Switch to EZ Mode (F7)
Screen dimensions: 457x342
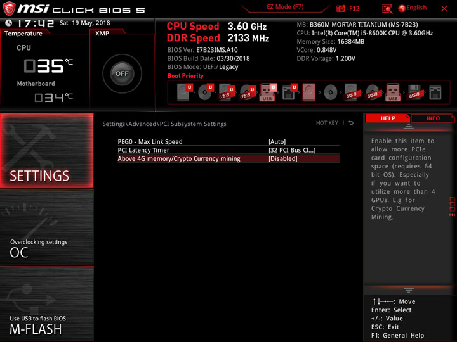(x=286, y=7)
